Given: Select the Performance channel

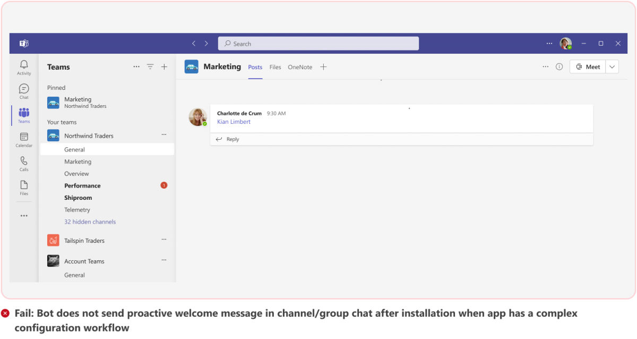Looking at the screenshot, I should [82, 185].
